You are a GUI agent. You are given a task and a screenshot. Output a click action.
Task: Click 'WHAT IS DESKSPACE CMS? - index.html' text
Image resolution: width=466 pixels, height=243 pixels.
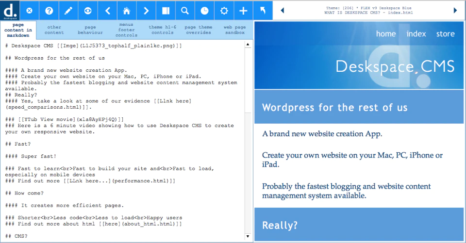(368, 13)
